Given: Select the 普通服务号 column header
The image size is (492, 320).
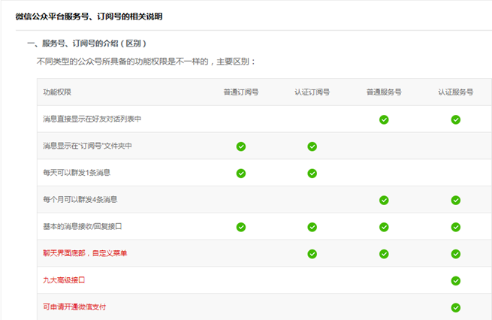Looking at the screenshot, I should click(384, 92).
